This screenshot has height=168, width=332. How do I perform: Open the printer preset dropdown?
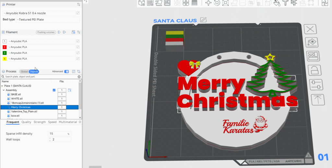point(39,13)
